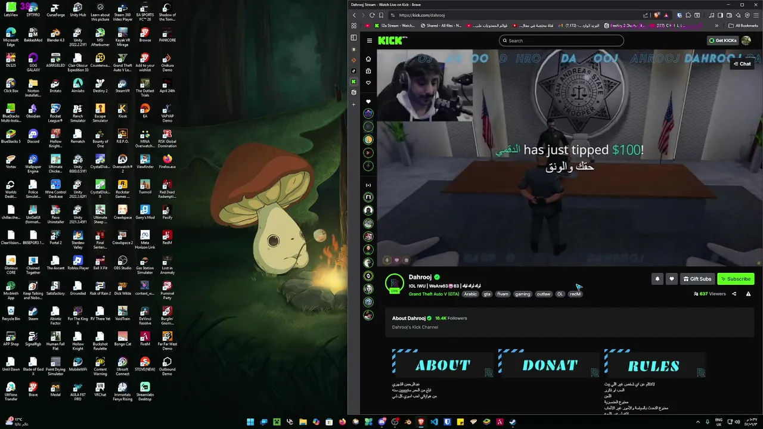Show hidden system tray icons
This screenshot has height=429, width=763.
pyautogui.click(x=698, y=422)
